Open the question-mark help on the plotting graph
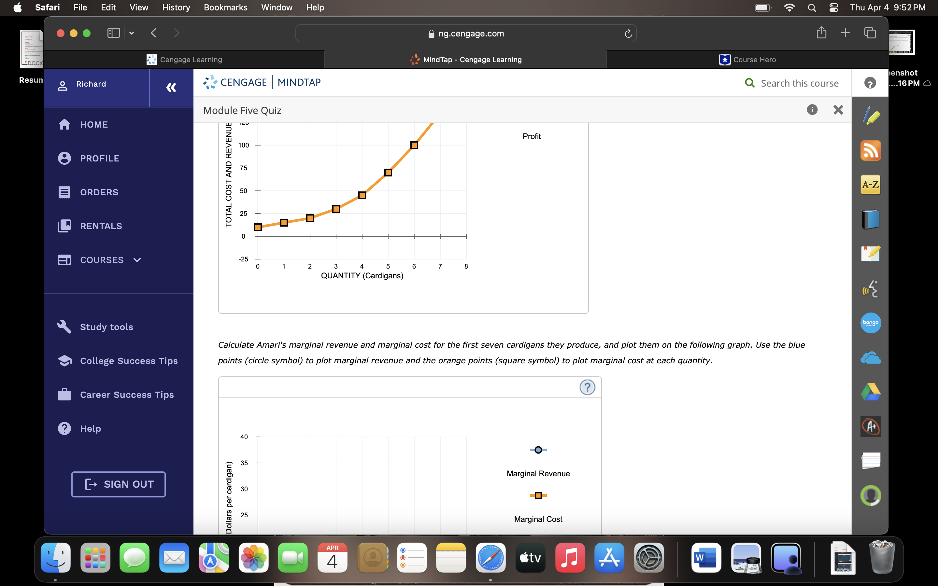This screenshot has height=586, width=938. pos(587,387)
